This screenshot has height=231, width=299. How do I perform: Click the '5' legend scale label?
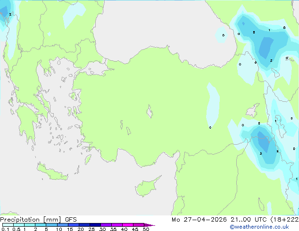coord(46,229)
